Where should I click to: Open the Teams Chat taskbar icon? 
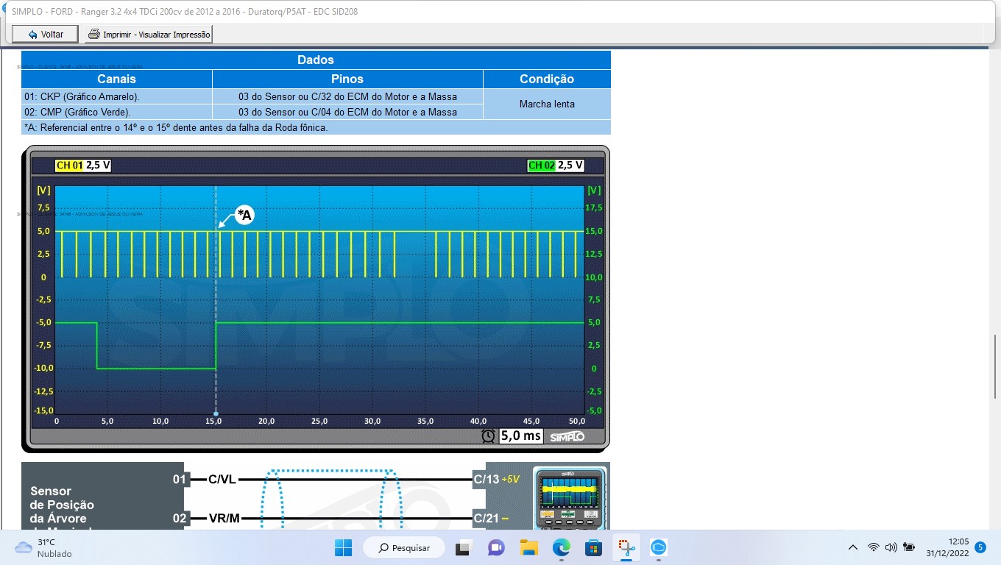pos(496,548)
